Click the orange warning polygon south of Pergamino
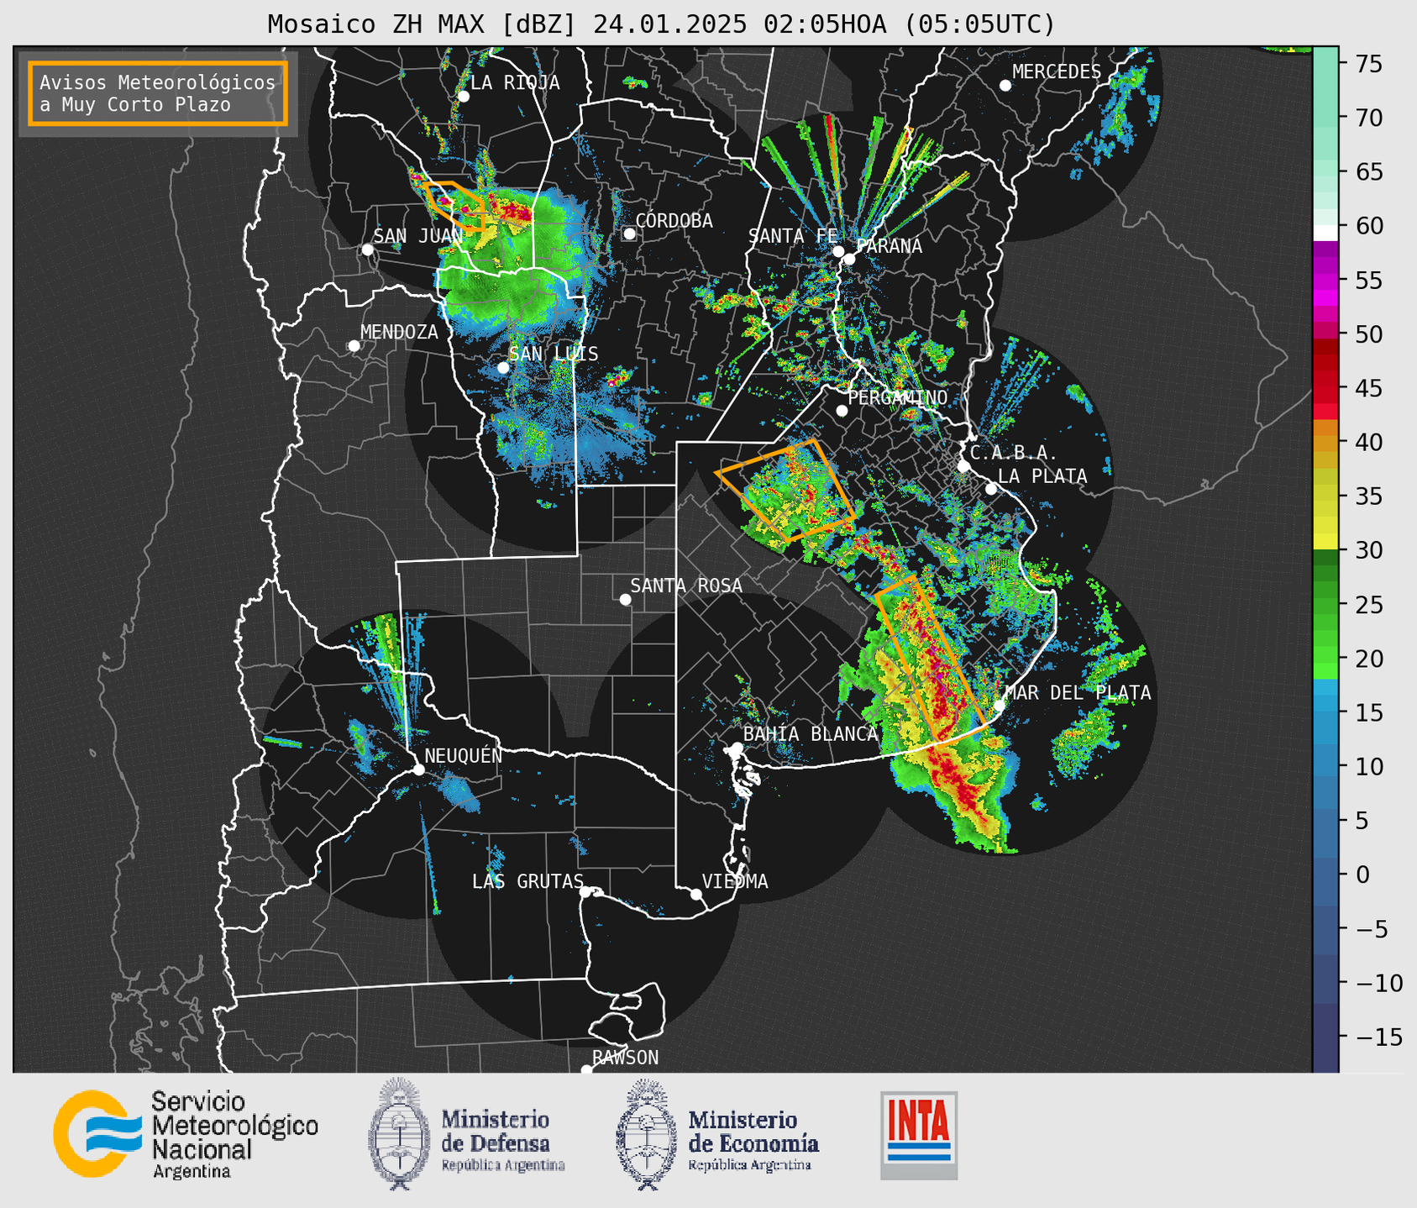This screenshot has height=1208, width=1417. [785, 490]
